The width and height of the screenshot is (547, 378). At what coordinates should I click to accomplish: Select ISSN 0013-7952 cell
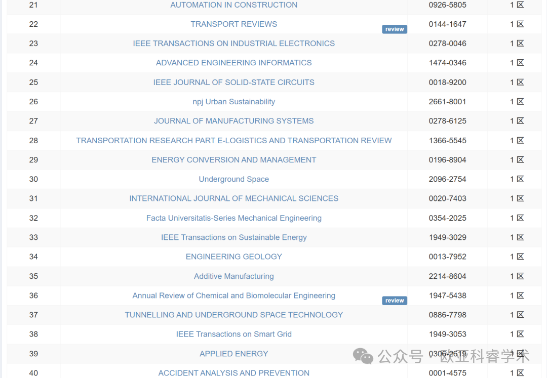point(448,257)
